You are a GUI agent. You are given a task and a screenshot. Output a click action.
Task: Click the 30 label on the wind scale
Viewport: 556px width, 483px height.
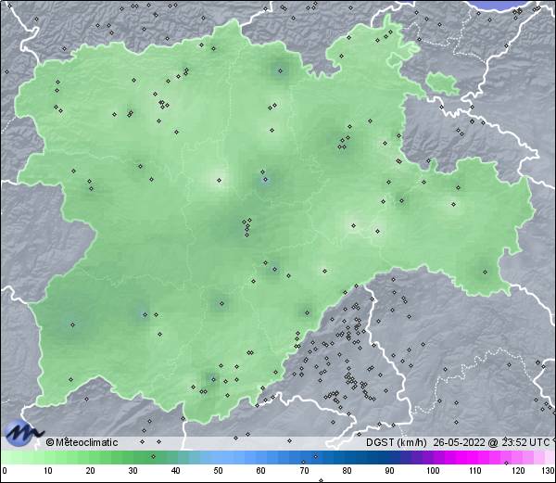point(133,471)
